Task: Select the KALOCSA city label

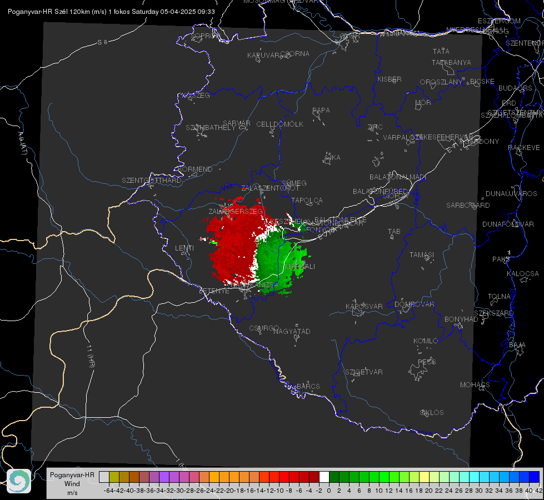Action: [x=522, y=273]
